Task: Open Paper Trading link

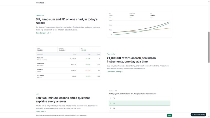Action: click(114, 72)
